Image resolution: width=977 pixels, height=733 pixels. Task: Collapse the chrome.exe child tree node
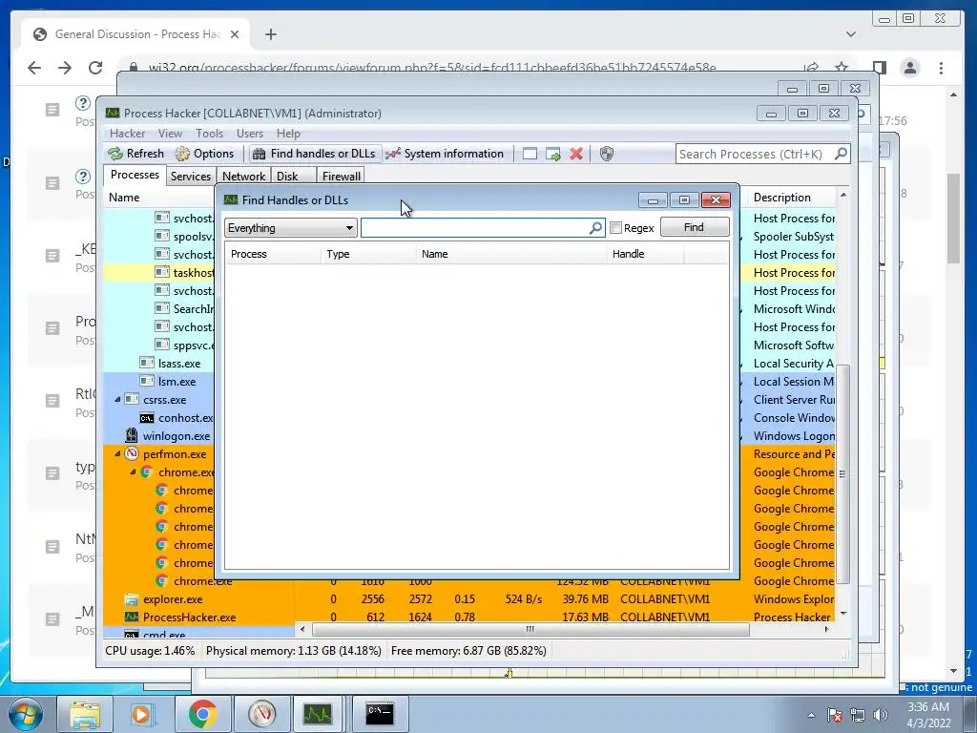click(x=133, y=471)
